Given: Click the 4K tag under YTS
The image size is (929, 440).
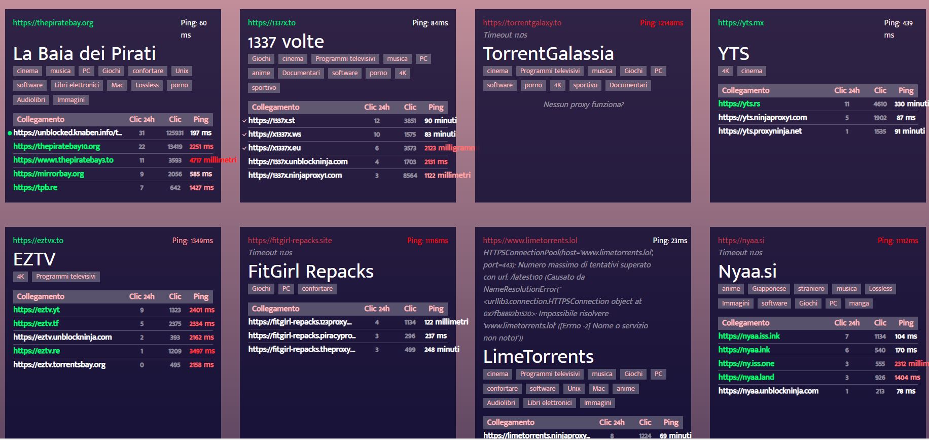Looking at the screenshot, I should (x=725, y=71).
